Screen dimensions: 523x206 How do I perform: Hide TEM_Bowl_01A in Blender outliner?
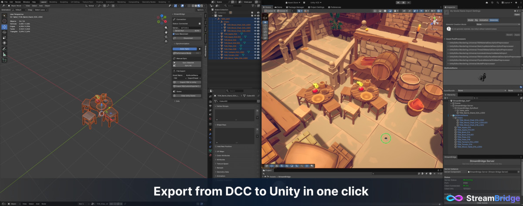click(255, 40)
